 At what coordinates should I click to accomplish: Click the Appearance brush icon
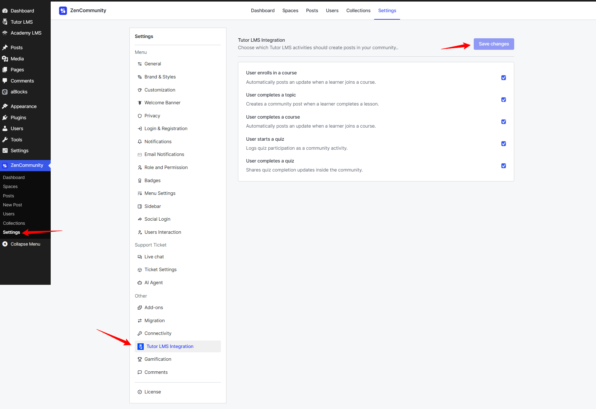5,106
